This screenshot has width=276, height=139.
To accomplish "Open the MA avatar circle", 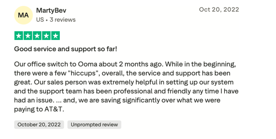I will [x=23, y=15].
